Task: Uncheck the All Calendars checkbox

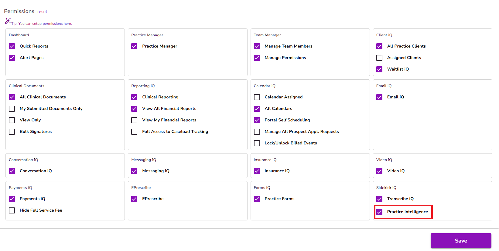Action: (x=257, y=109)
